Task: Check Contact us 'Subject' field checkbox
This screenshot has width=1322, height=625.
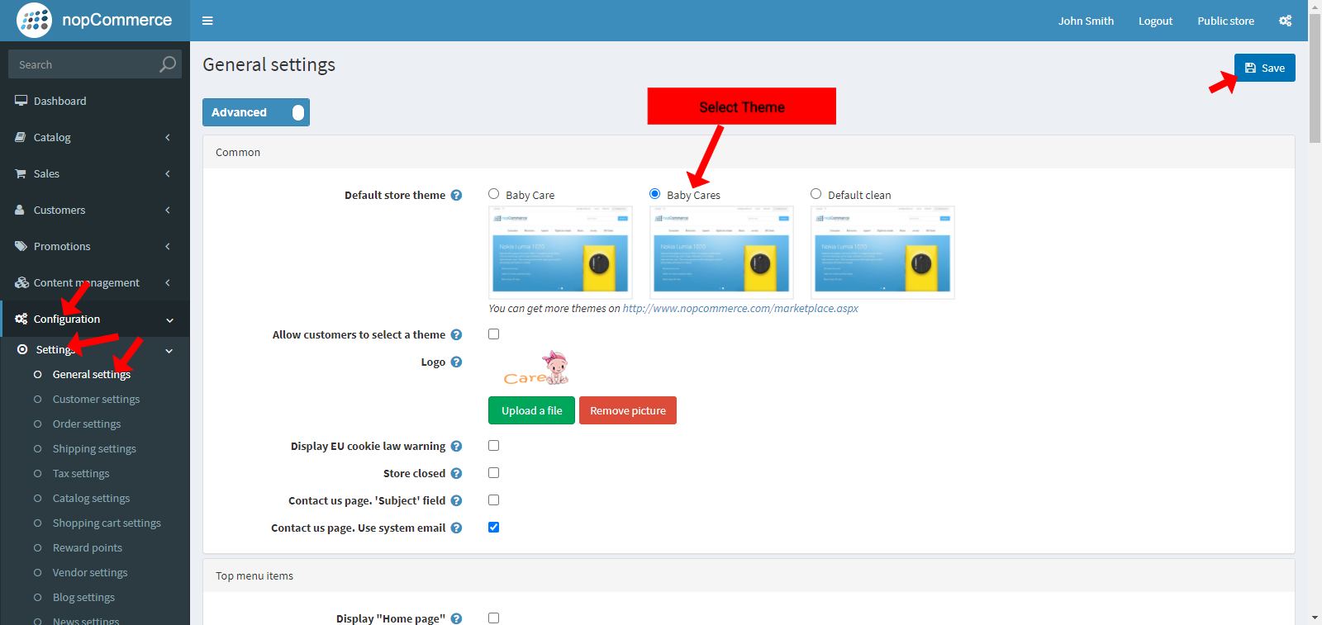Action: [494, 500]
